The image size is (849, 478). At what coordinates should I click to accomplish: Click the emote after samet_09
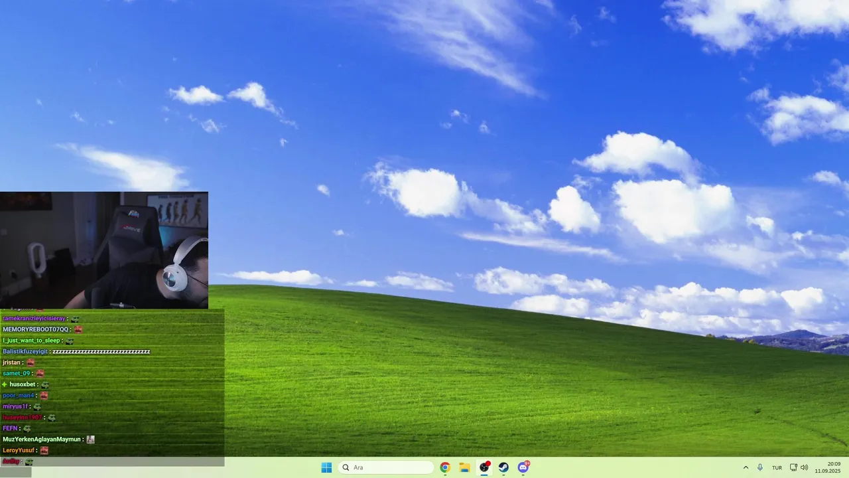(40, 373)
